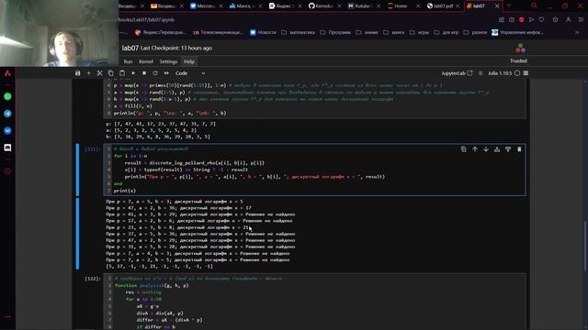Click the Trusted notebook label
Image resolution: width=588 pixels, height=330 pixels.
[518, 60]
